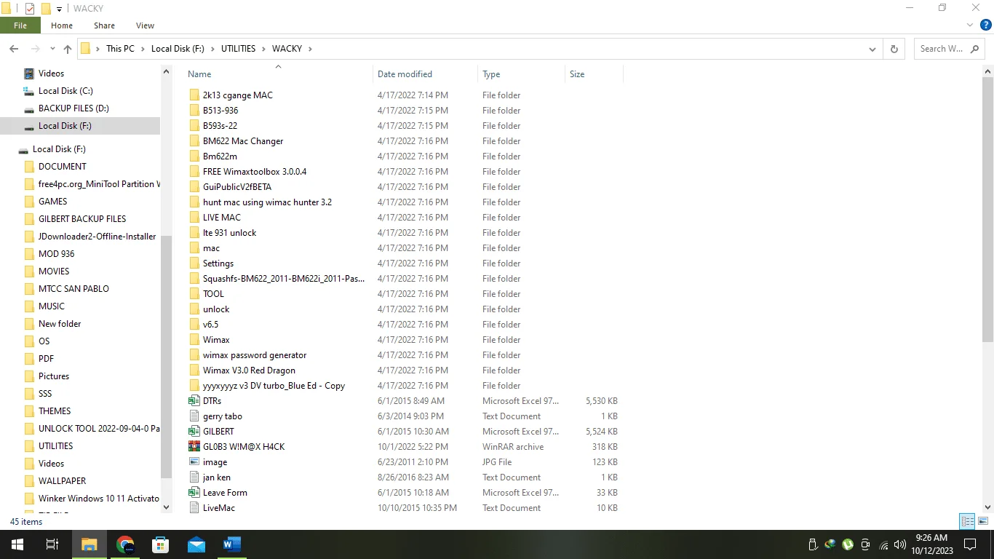Select the Wimax folder icon

[194, 340]
